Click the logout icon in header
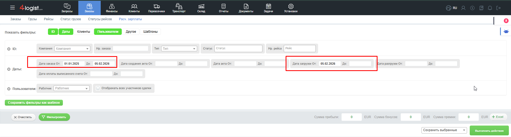The image size is (511, 137). click(498, 8)
